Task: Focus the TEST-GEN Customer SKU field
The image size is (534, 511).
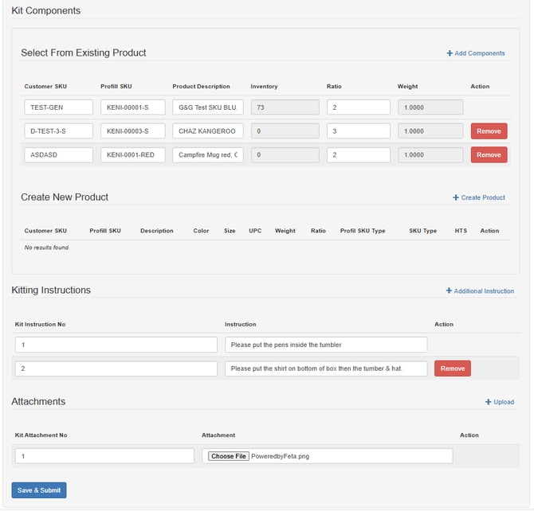Action: point(58,107)
